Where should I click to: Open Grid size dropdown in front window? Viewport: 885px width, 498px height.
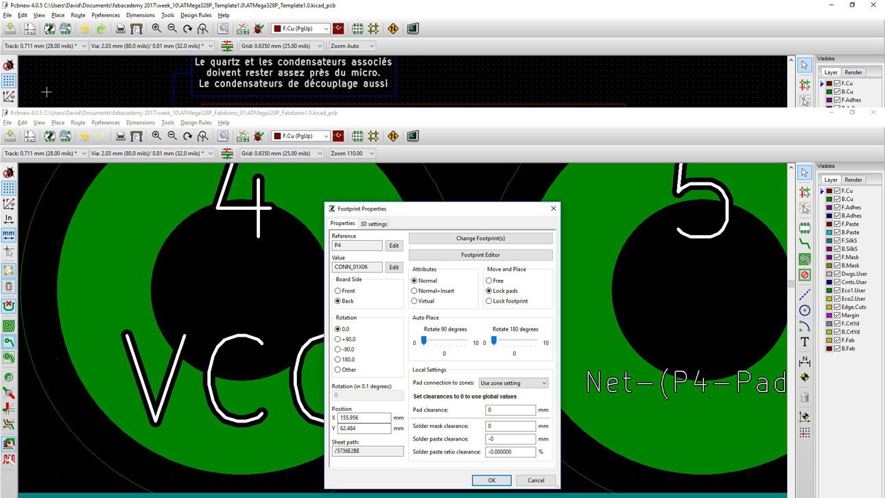(x=281, y=154)
